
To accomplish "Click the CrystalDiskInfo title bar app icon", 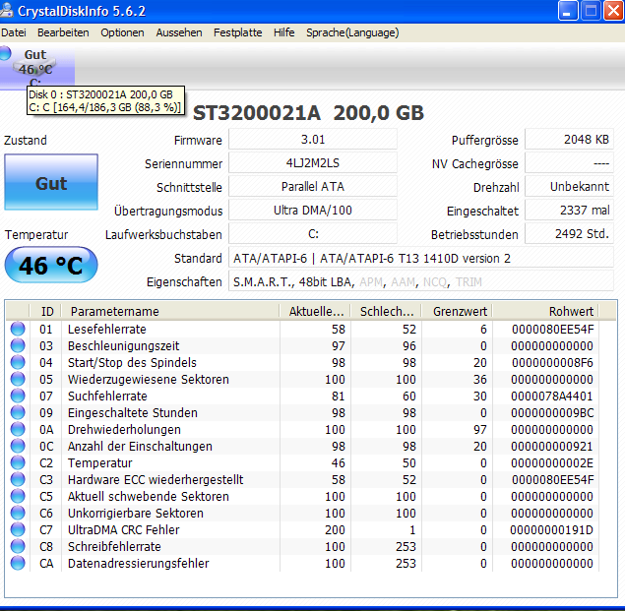I will click(x=6, y=11).
